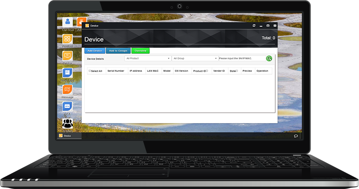Click the refresh icon in window title bar
The image size is (359, 189).
(x=254, y=26)
